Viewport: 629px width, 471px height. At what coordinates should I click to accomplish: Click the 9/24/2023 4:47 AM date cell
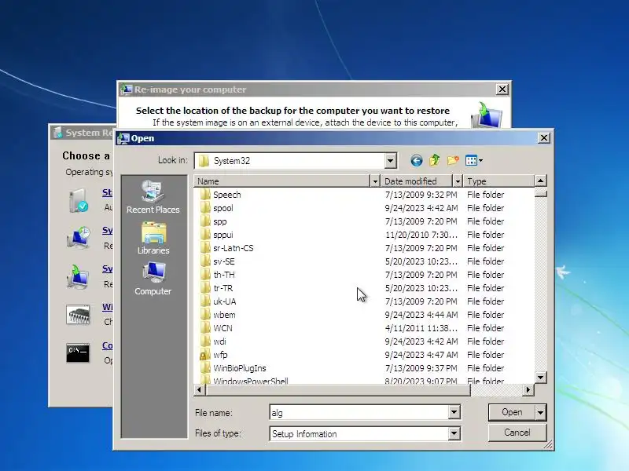tap(421, 355)
